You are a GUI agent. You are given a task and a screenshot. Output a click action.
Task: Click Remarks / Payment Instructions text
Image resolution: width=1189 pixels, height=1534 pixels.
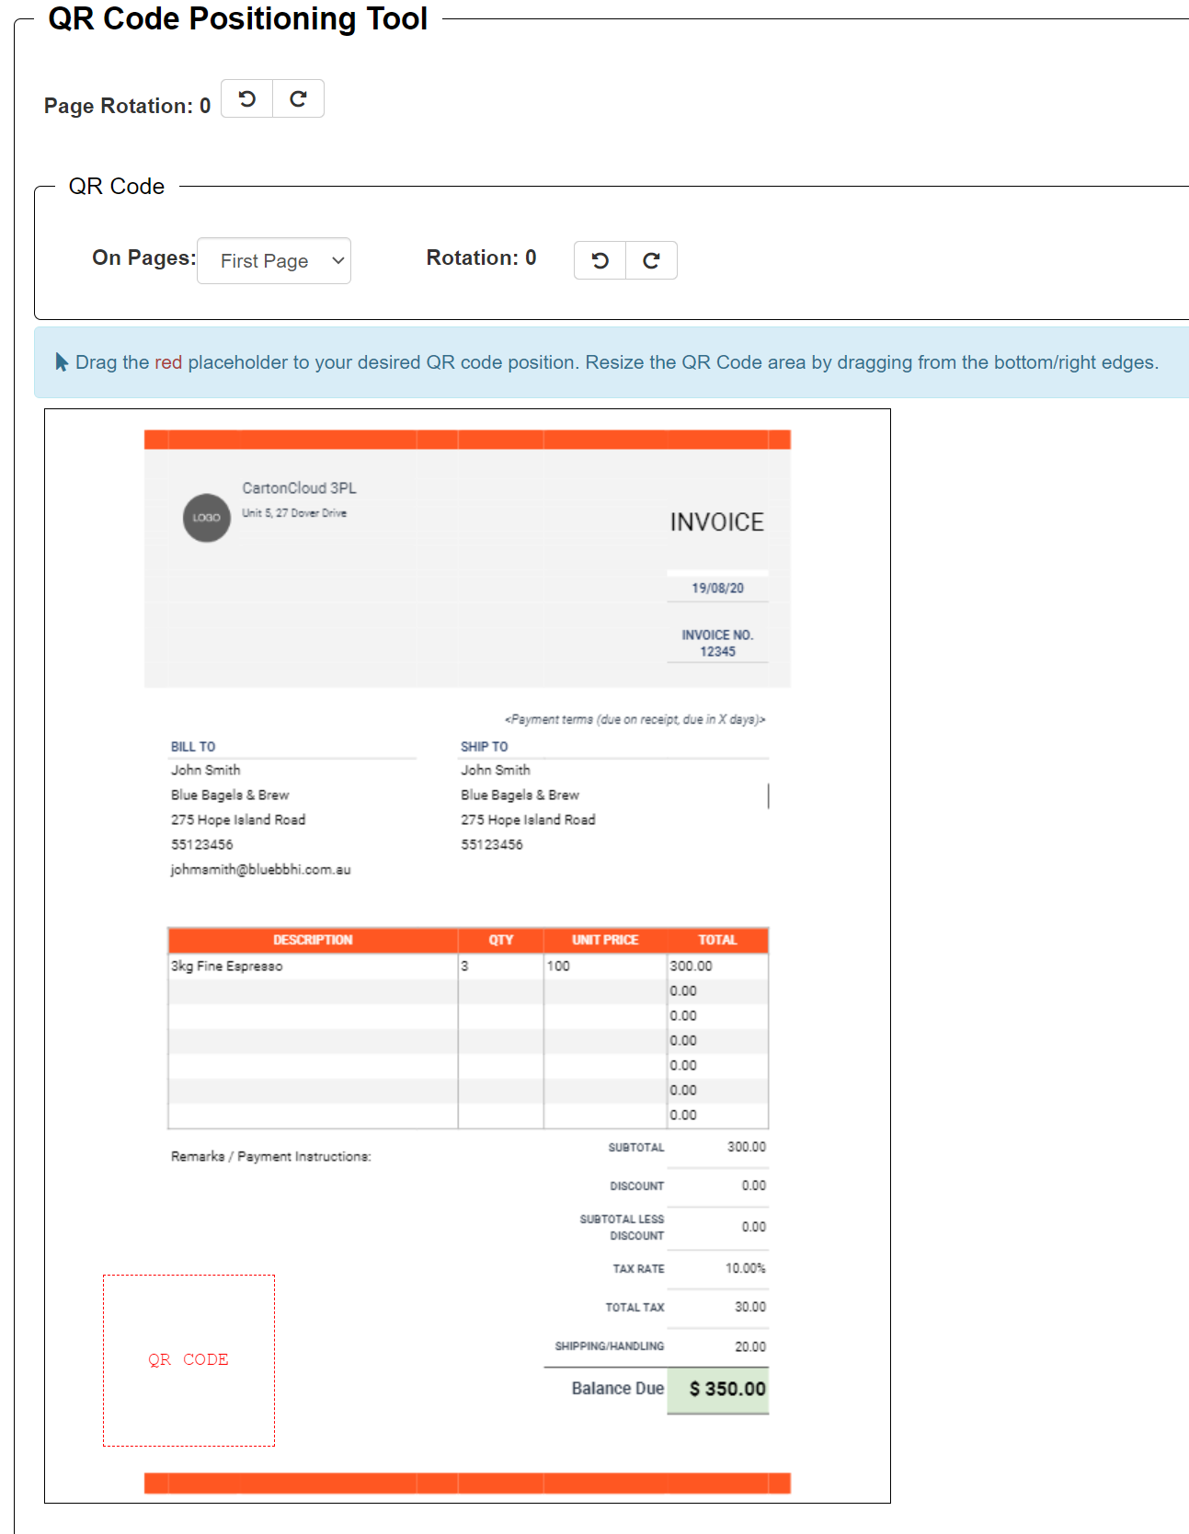(x=271, y=1156)
